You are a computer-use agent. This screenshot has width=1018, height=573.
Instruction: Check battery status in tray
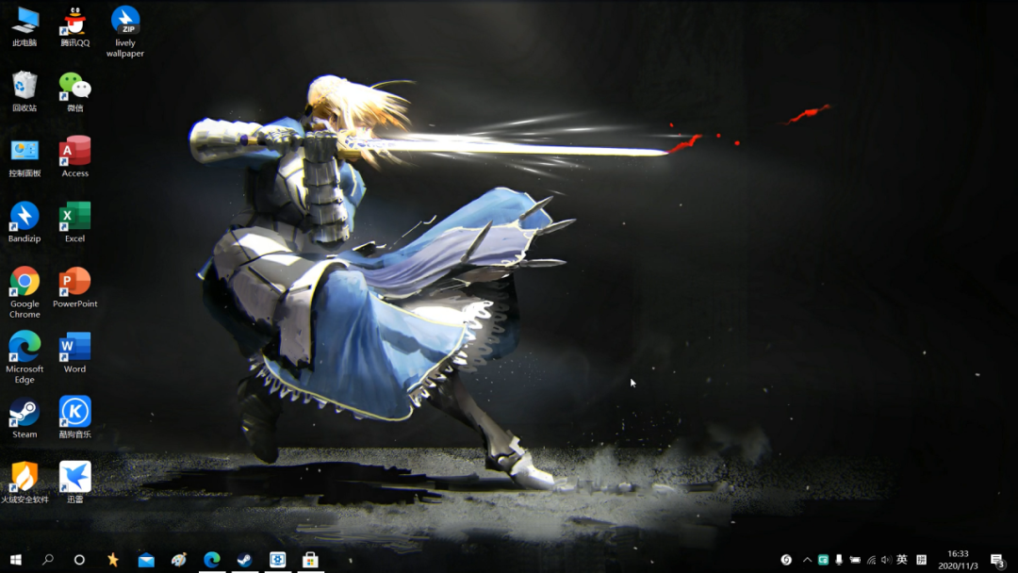[855, 560]
